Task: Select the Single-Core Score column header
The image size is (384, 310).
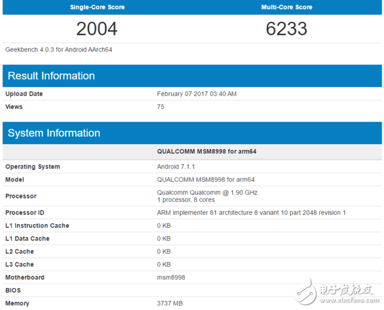Action: (x=97, y=7)
